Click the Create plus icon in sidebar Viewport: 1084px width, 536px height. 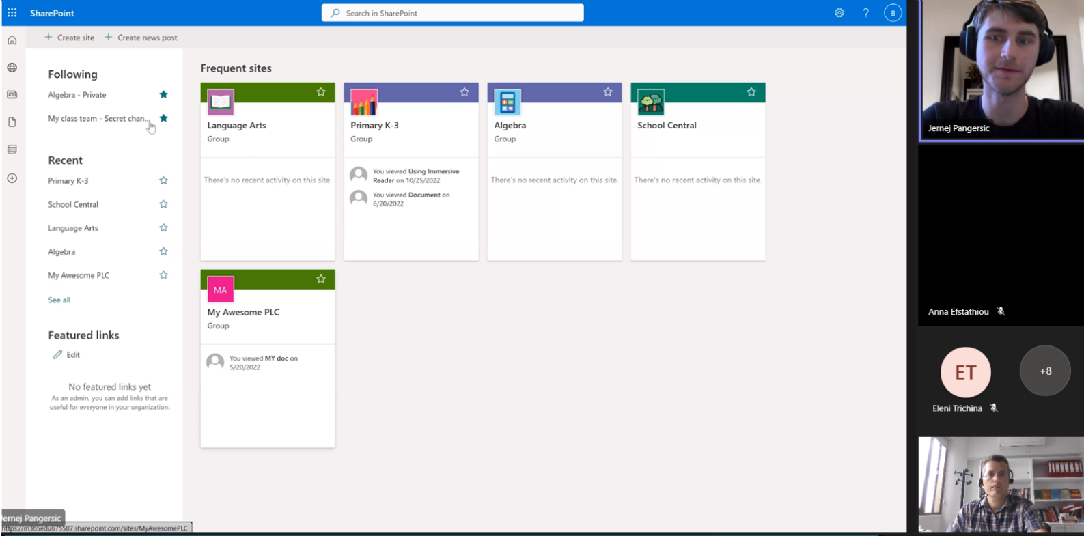tap(12, 178)
